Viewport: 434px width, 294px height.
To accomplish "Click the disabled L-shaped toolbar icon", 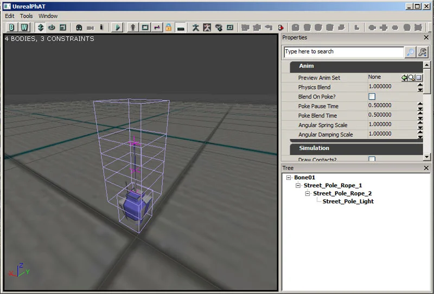I will click(x=357, y=28).
